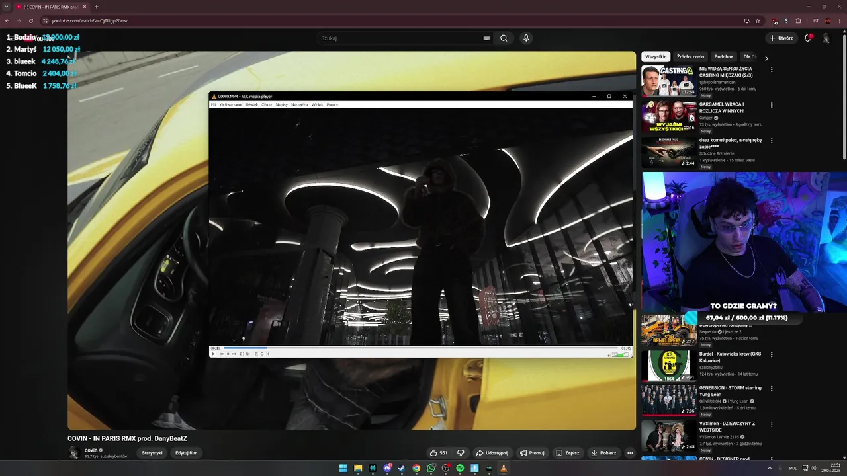Viewport: 847px width, 476px height.
Task: Open the VLC Narzędzia menu
Action: (300, 104)
